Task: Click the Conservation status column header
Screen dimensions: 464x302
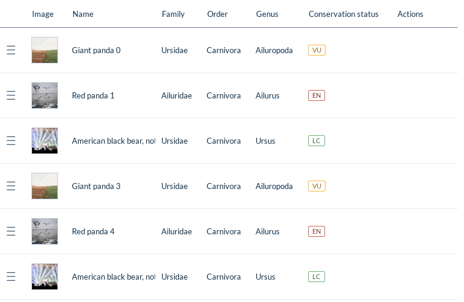Action: tap(343, 14)
